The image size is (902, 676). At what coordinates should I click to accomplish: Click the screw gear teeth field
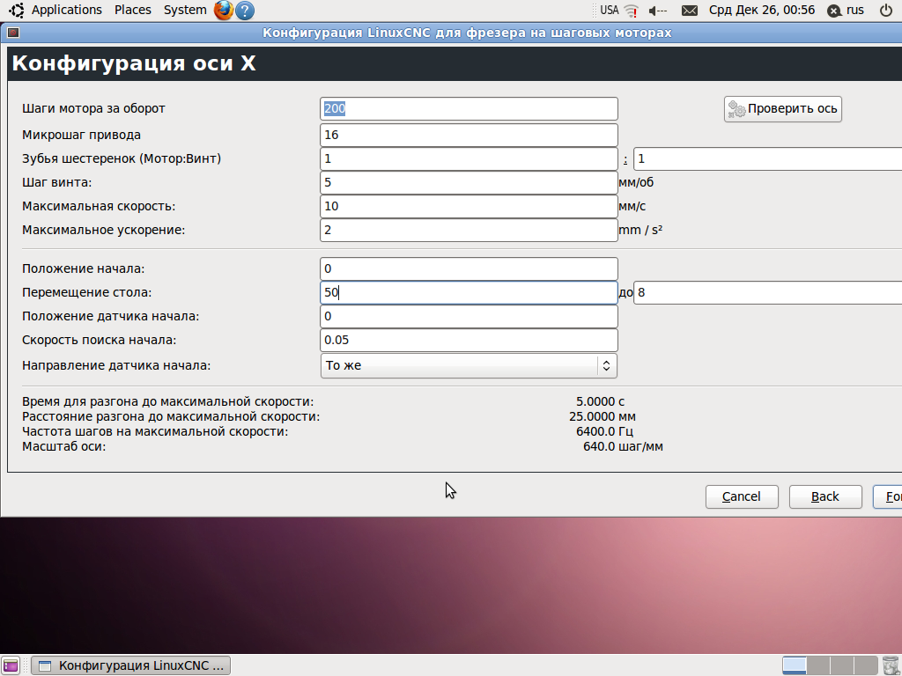click(x=767, y=158)
